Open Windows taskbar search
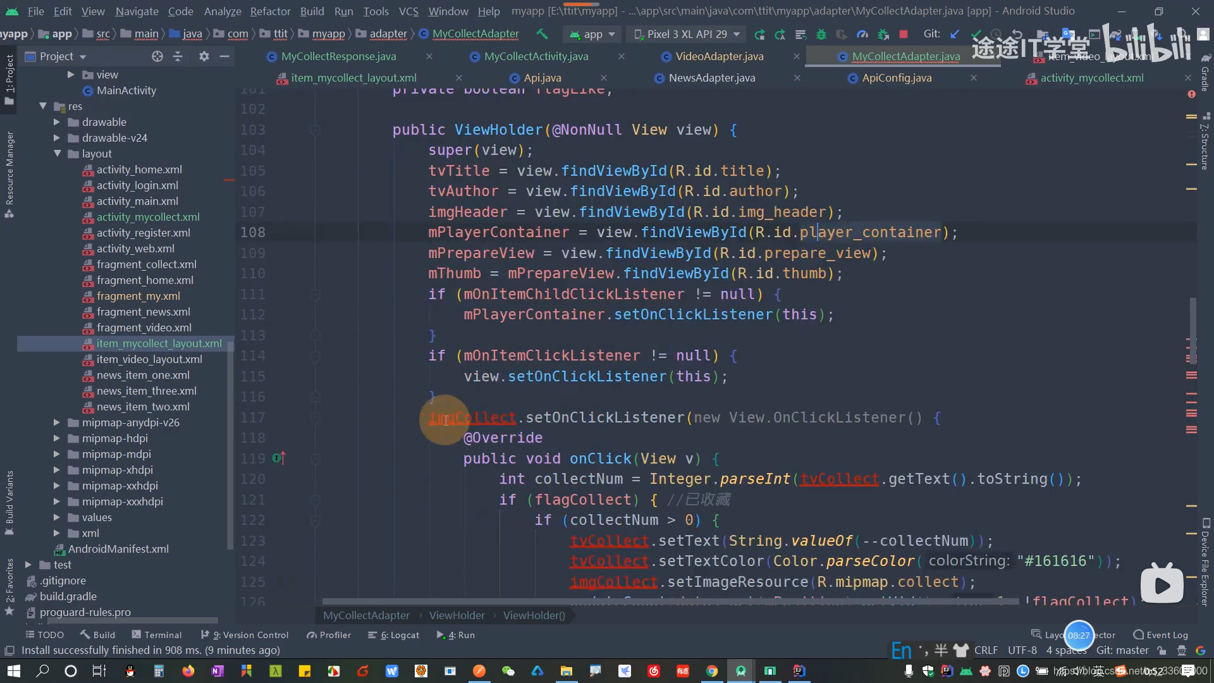 42,671
